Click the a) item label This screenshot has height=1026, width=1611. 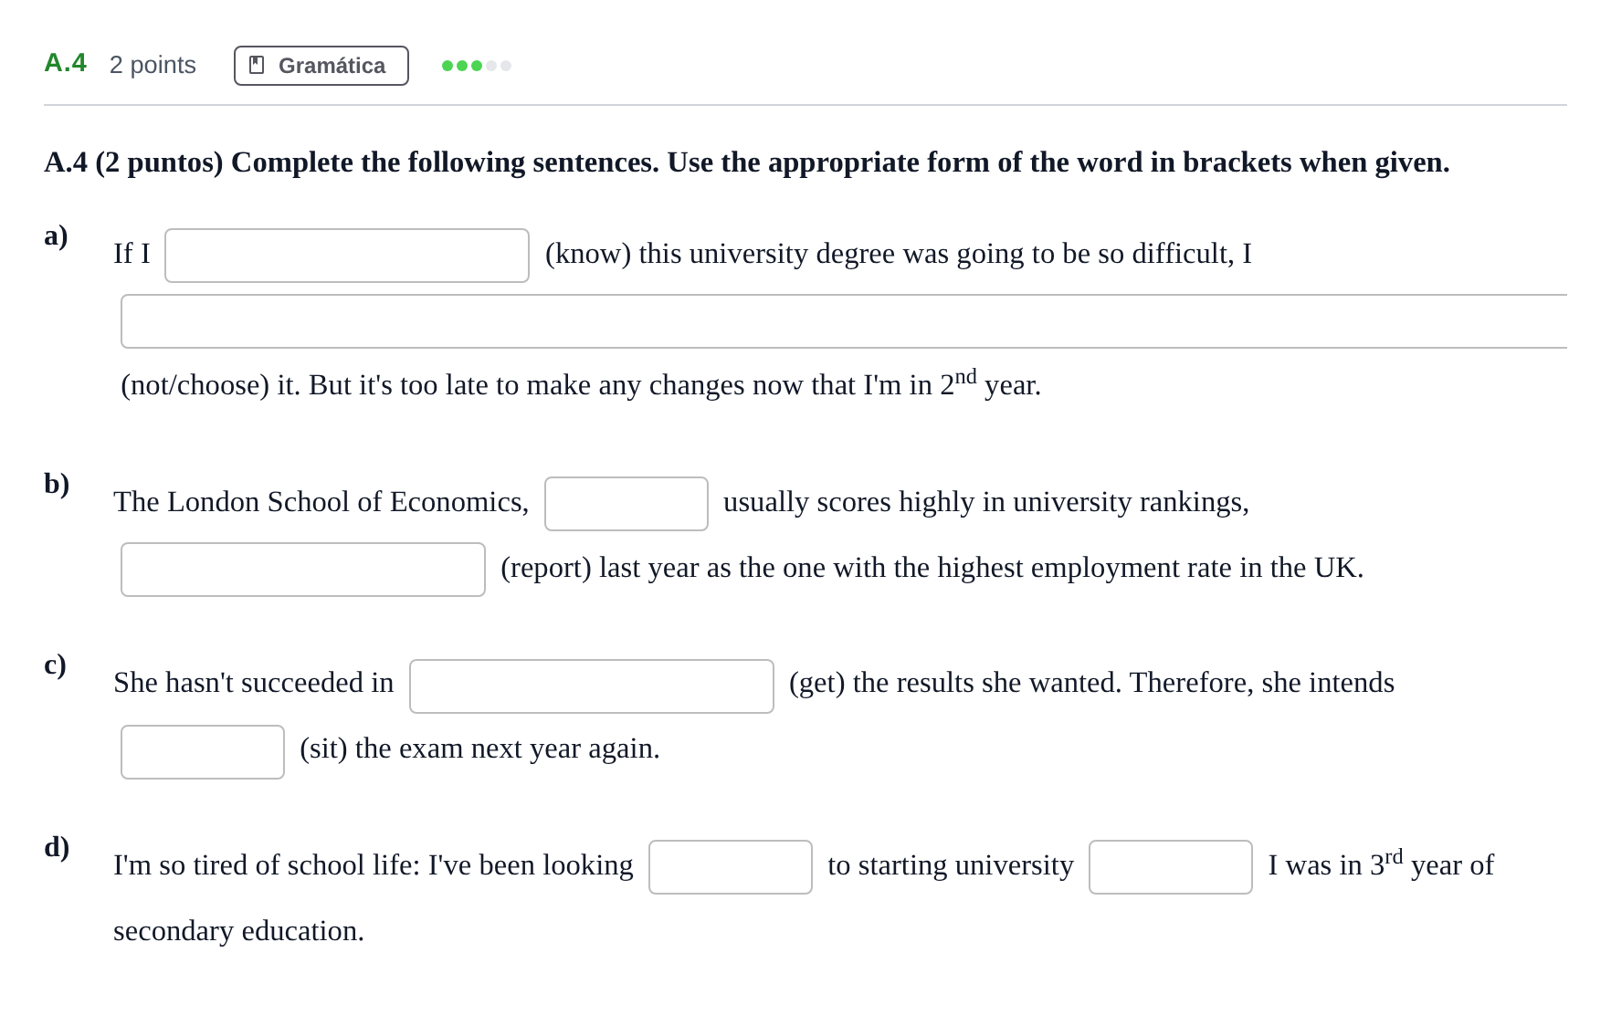[56, 236]
